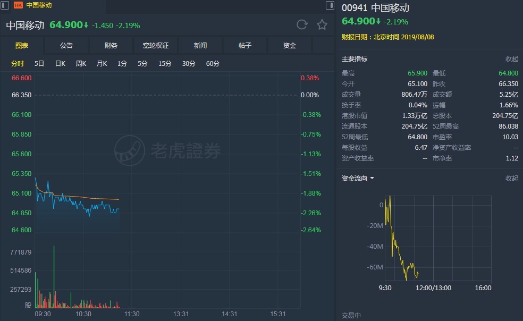The image size is (523, 321).
Task: Open the 窝轮权证 tab
Action: tap(155, 45)
